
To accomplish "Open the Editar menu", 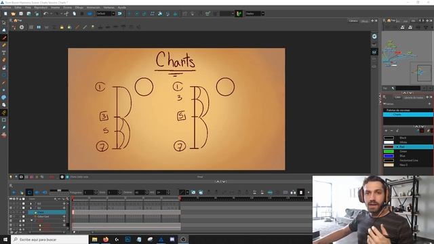I will tap(18, 7).
